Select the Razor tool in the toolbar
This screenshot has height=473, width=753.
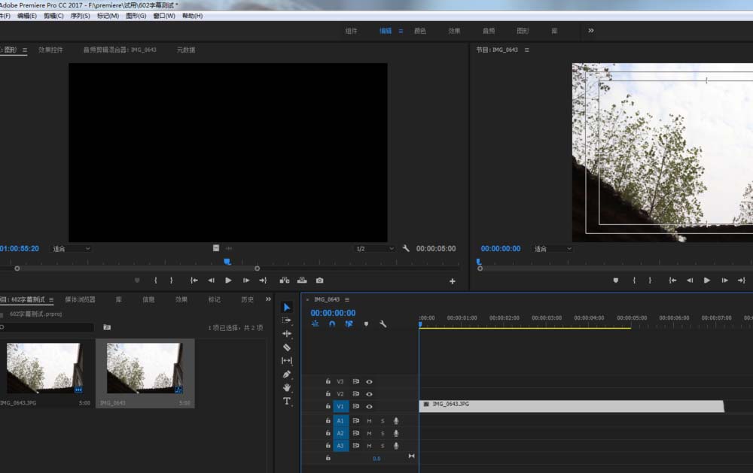pyautogui.click(x=287, y=347)
